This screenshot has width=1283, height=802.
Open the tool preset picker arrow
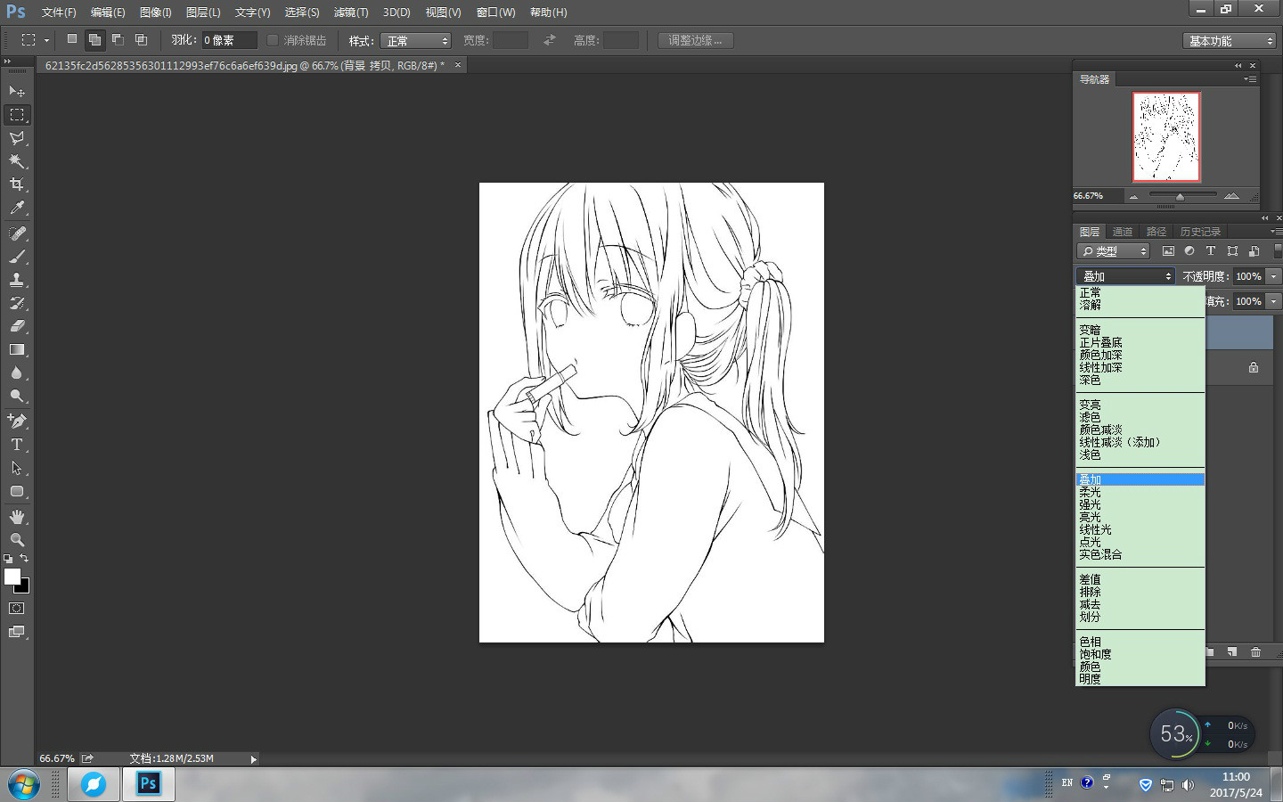click(46, 40)
